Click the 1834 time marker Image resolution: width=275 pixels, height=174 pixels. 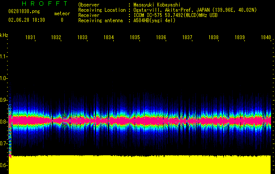click(x=108, y=37)
